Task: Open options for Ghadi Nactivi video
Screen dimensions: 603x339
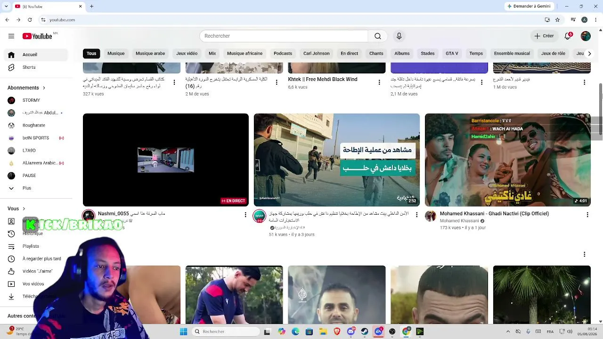Action: [587, 215]
